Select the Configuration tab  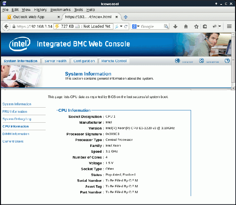[x=84, y=61]
